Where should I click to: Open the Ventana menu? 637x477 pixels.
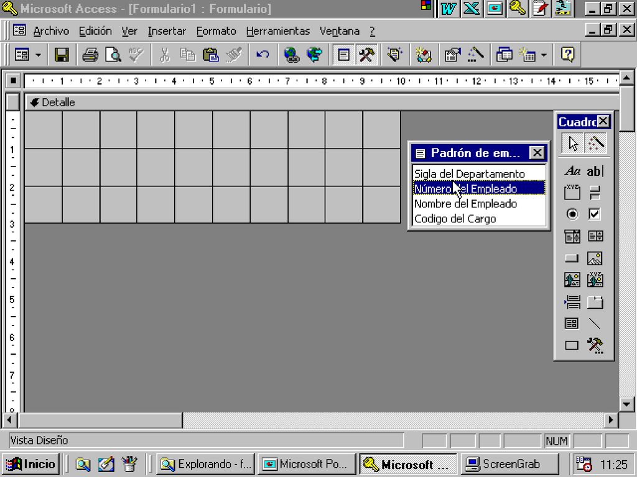(x=340, y=31)
